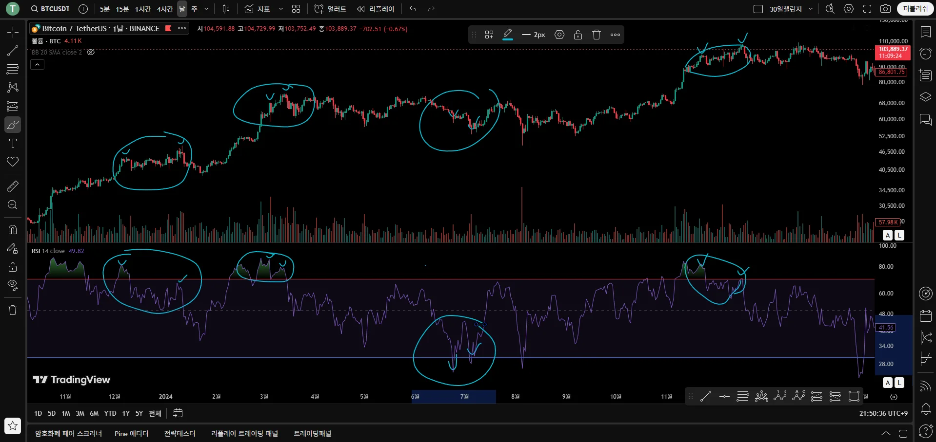This screenshot has height=442, width=936.
Task: Open candlestick chart style selector
Action: 226,9
